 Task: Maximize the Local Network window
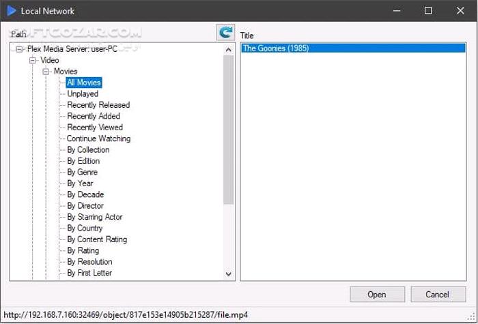(x=428, y=11)
